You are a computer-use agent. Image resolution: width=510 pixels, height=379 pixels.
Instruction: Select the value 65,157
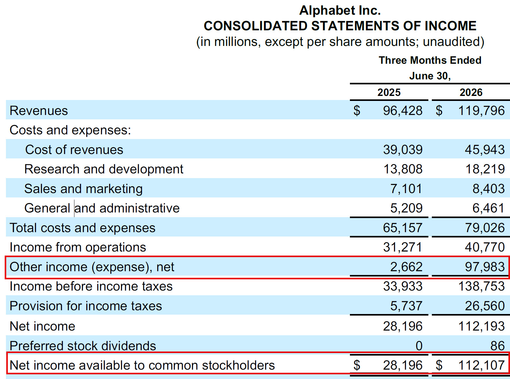[403, 228]
